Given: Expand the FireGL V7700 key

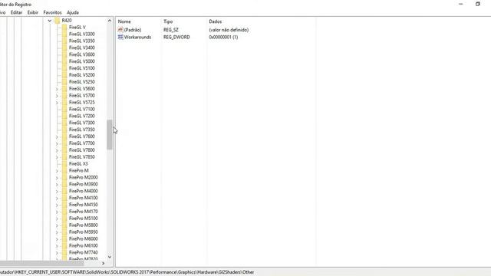Looking at the screenshot, I should tap(57, 143).
